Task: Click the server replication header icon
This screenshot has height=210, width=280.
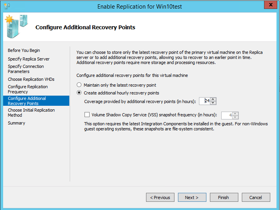Action: coord(16,26)
